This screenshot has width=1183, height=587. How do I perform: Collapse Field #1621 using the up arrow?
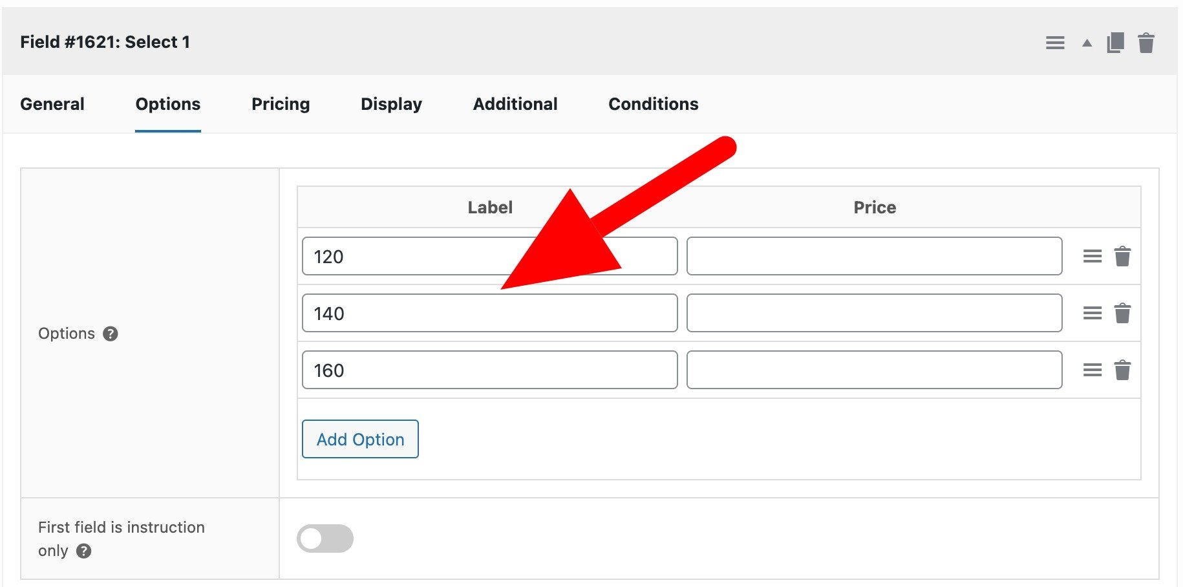click(1086, 43)
